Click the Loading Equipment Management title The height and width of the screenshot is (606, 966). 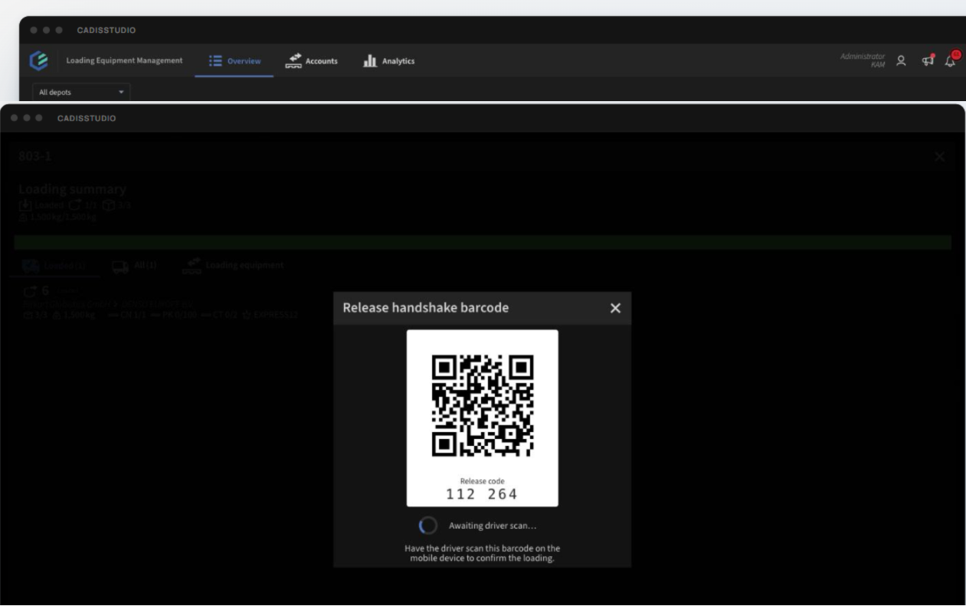tap(125, 61)
